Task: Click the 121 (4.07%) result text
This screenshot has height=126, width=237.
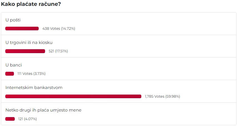Action: 28,119
